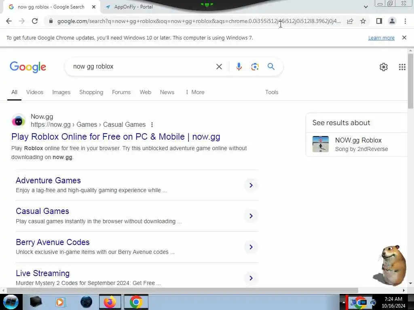Share this page via the share icon
414x310 pixels.
(x=350, y=21)
